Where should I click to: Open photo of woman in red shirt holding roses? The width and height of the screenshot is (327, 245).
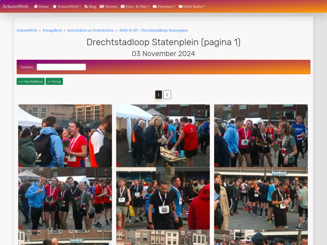65,136
